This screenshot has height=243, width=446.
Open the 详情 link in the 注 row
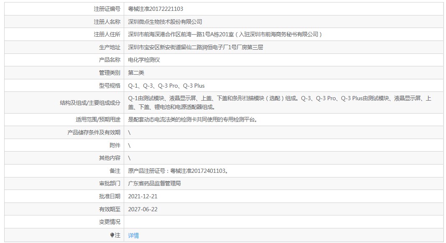133,235
